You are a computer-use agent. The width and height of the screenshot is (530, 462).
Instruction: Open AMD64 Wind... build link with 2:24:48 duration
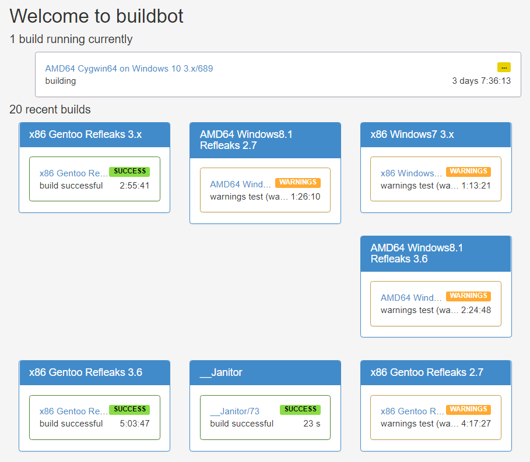(x=411, y=297)
